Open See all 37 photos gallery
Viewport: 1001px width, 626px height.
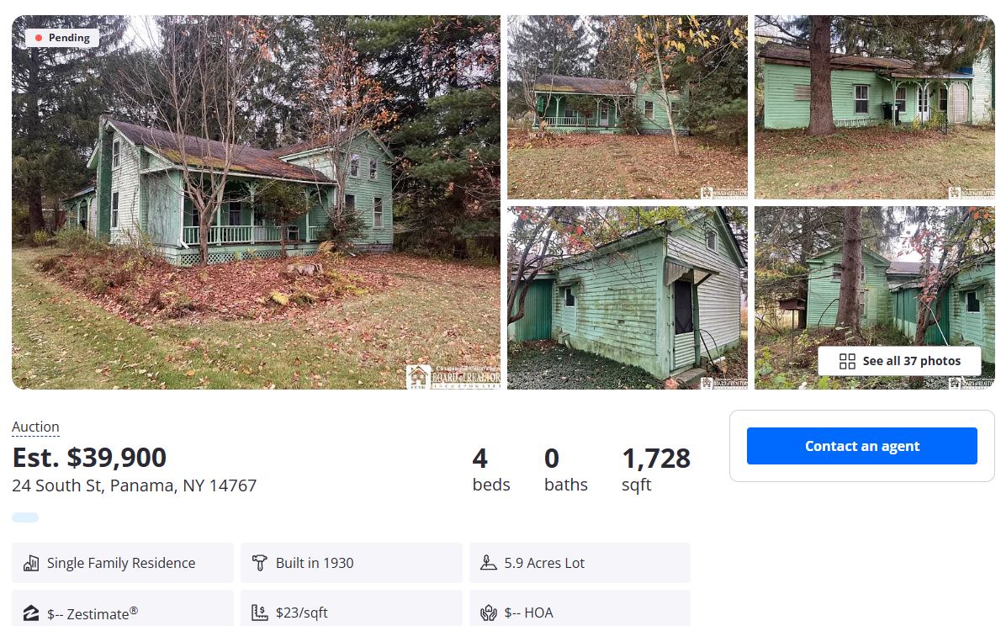pos(899,362)
